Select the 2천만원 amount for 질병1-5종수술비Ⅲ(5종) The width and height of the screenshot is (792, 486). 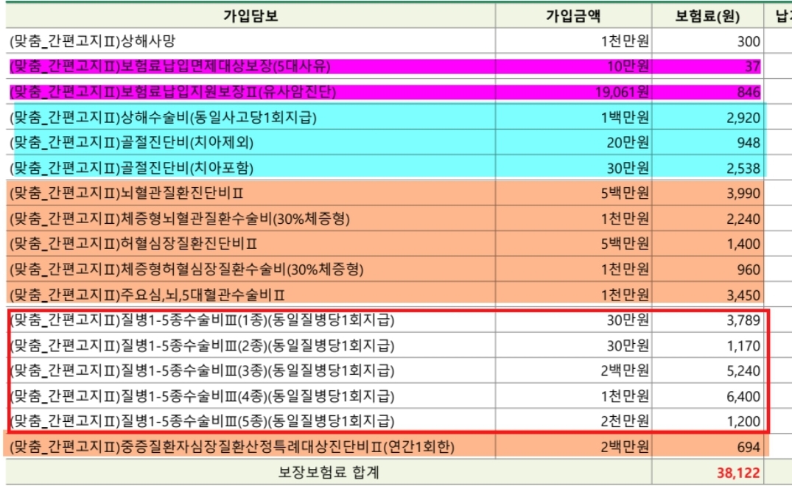tap(625, 422)
